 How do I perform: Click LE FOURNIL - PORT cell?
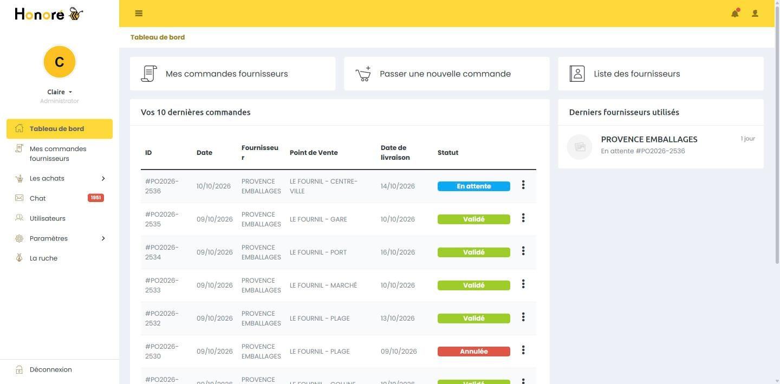(x=318, y=252)
